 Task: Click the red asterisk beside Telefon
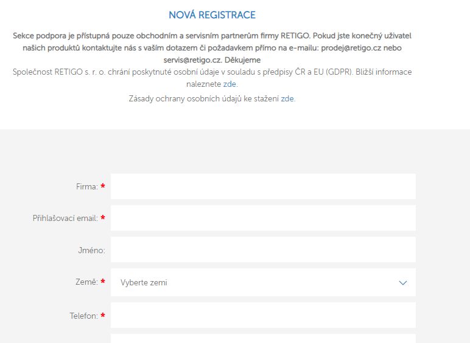(103, 315)
